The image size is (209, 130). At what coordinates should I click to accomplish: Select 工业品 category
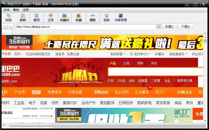click(x=19, y=103)
